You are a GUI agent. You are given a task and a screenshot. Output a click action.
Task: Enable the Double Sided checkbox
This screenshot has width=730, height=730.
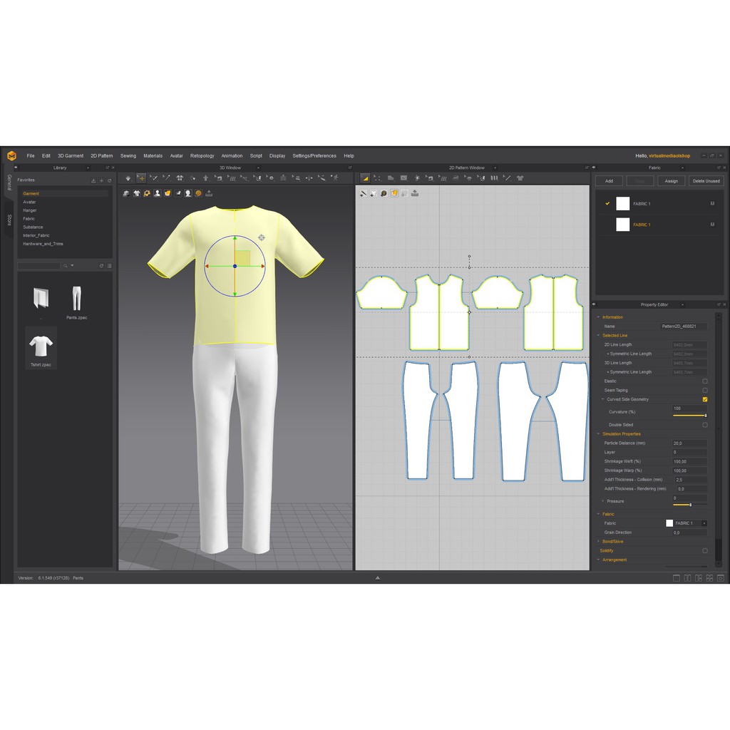click(x=705, y=425)
